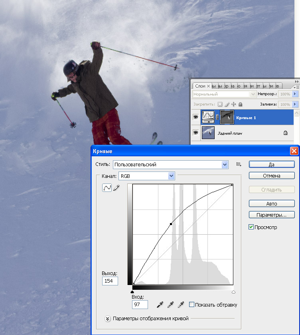Enable Показать обтравку checkbox
This screenshot has width=300, height=335.
[191, 305]
